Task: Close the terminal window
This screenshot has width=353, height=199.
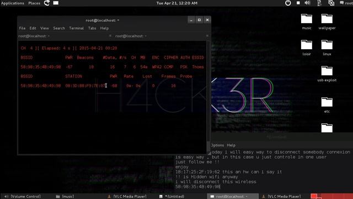Action: (207, 20)
